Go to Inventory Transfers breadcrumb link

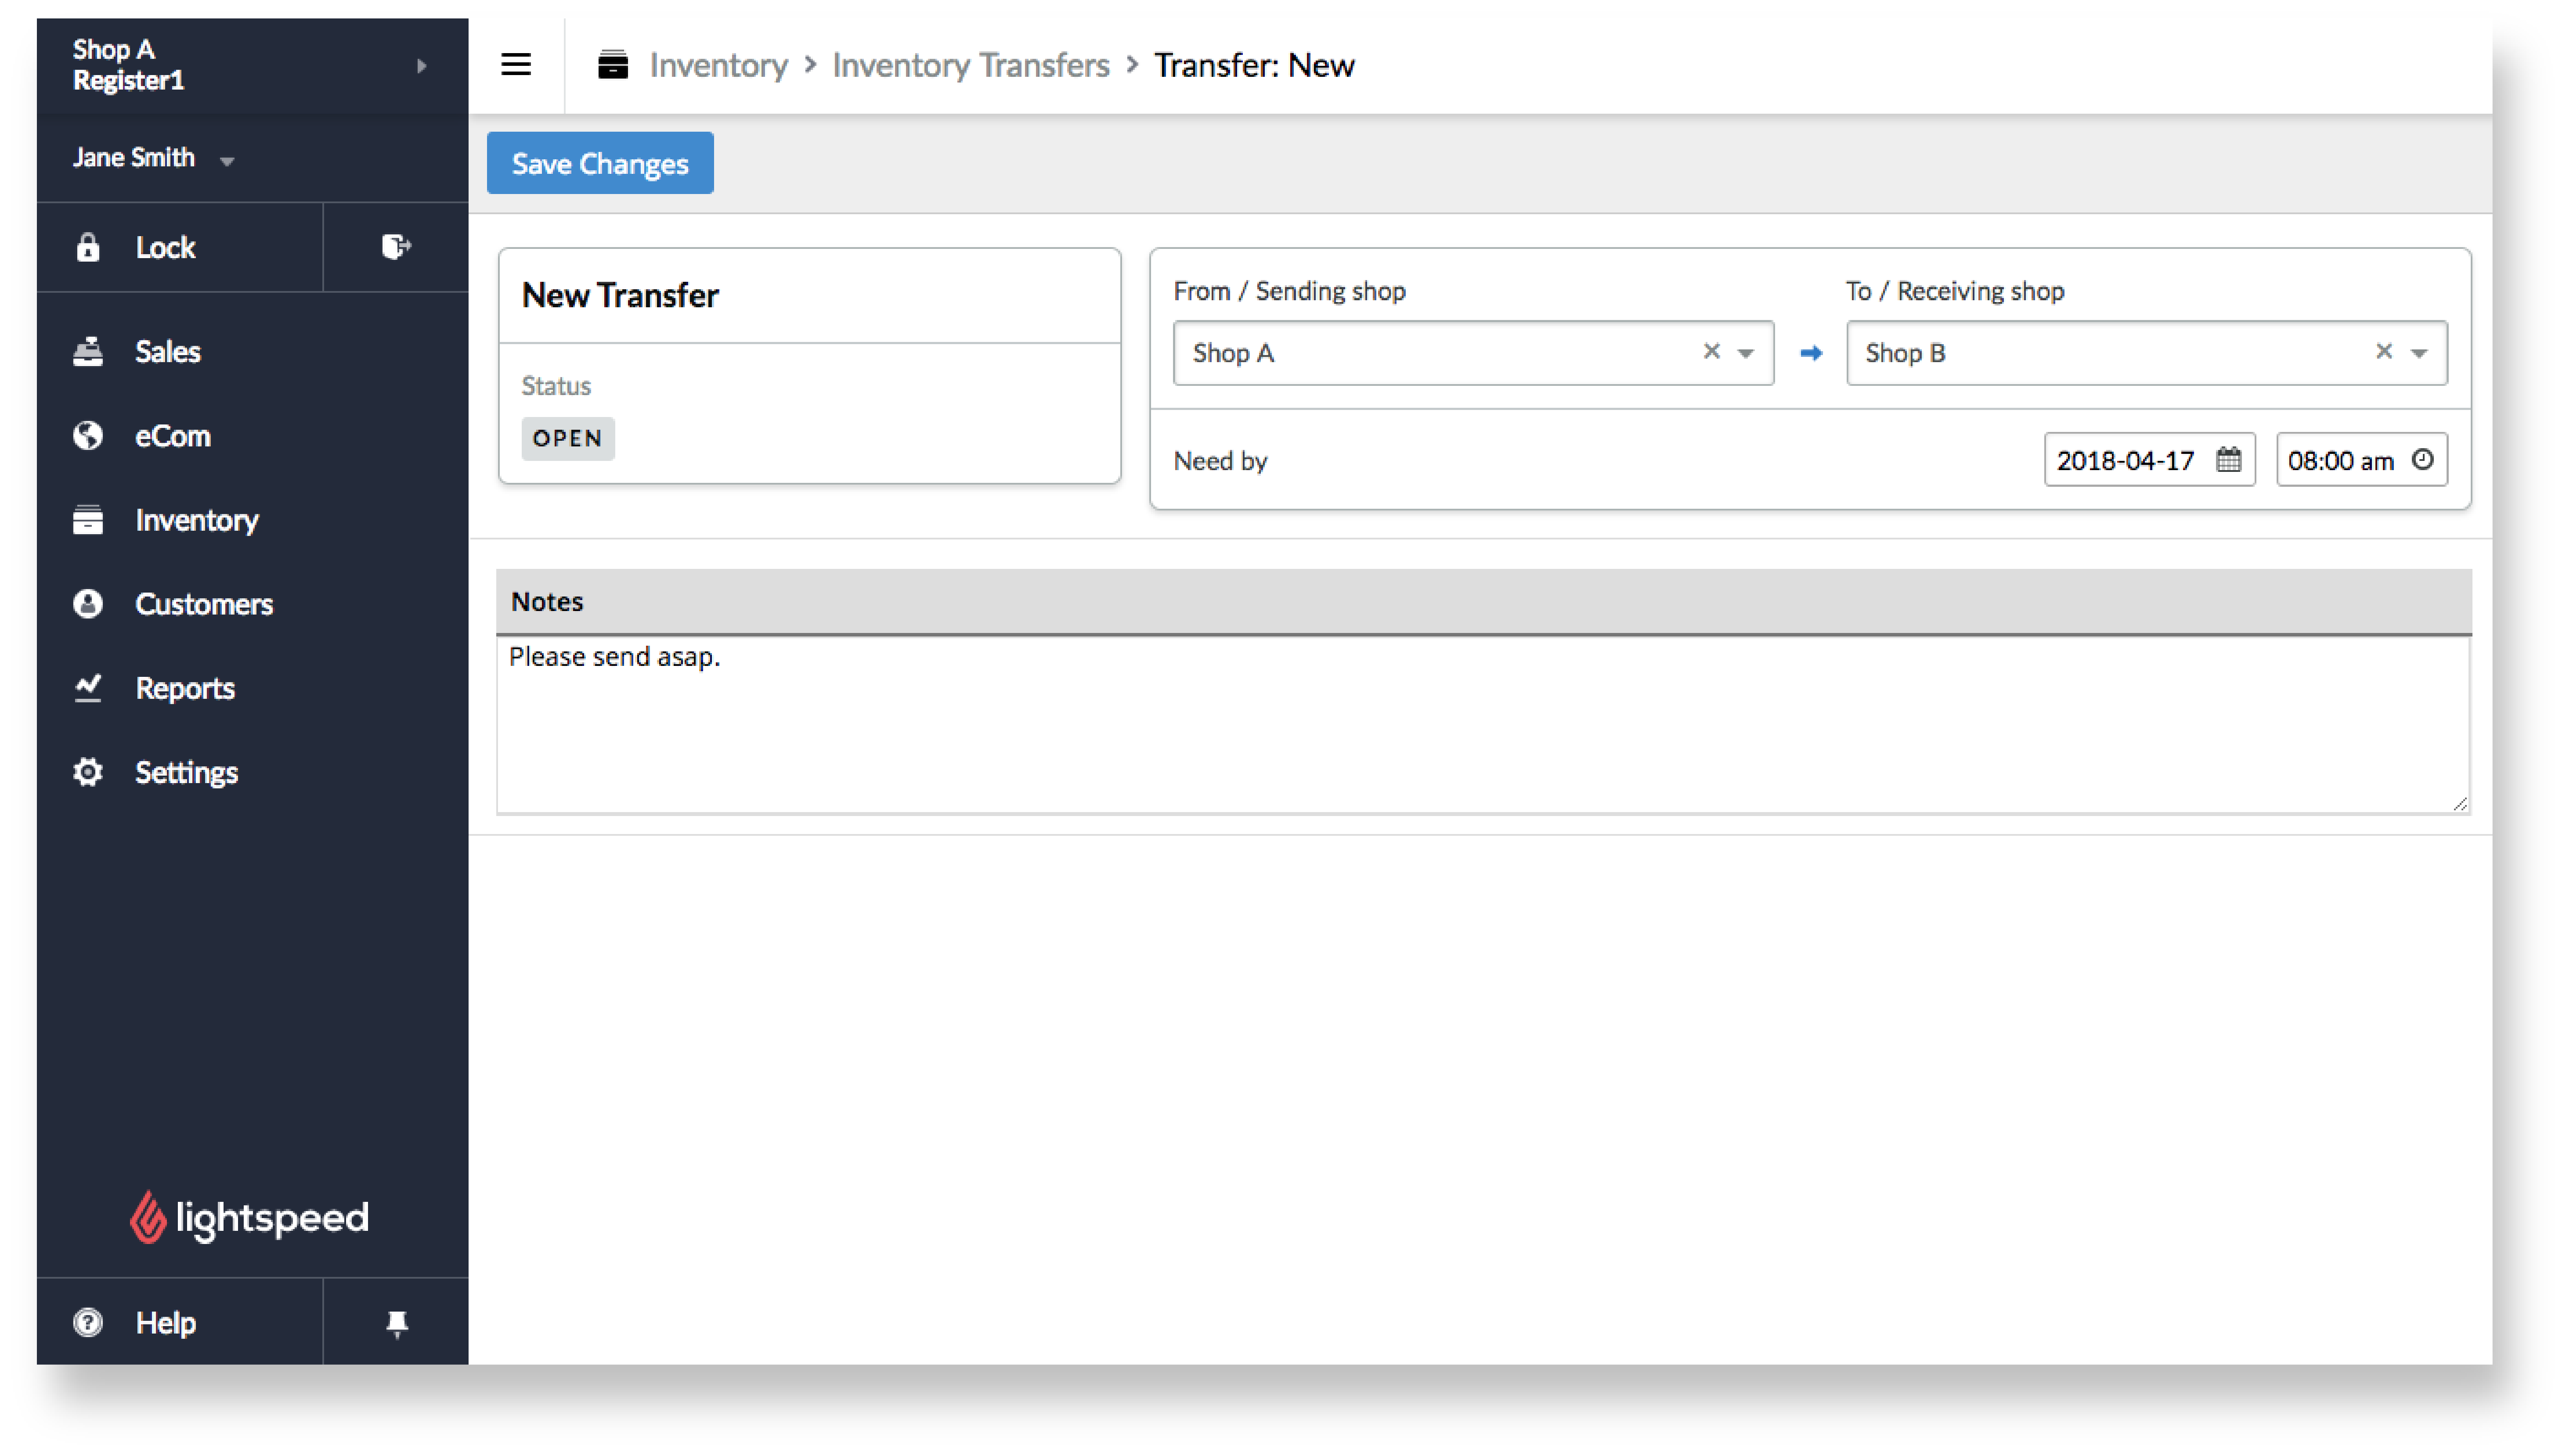tap(971, 65)
